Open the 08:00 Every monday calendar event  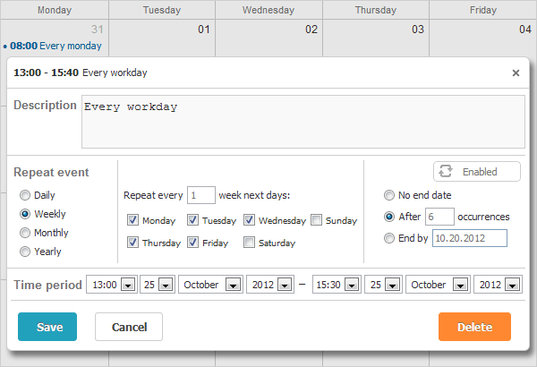tap(53, 46)
